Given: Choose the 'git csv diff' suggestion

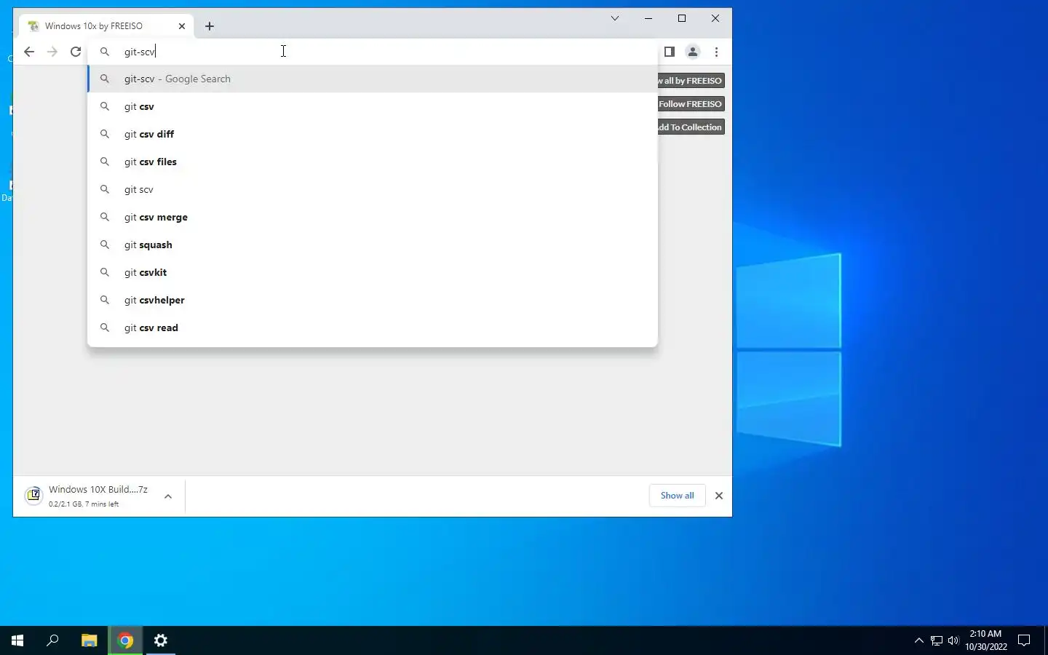Looking at the screenshot, I should point(373,134).
